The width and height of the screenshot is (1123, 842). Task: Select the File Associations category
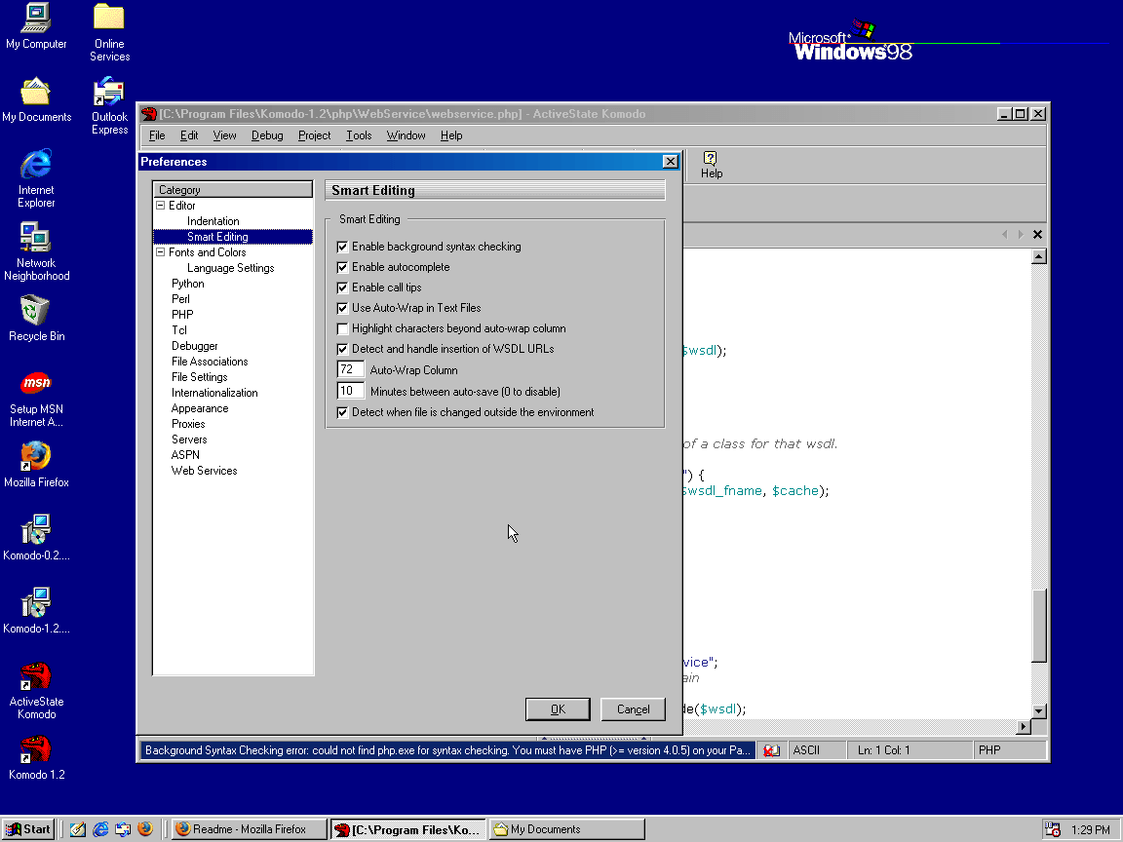click(210, 362)
